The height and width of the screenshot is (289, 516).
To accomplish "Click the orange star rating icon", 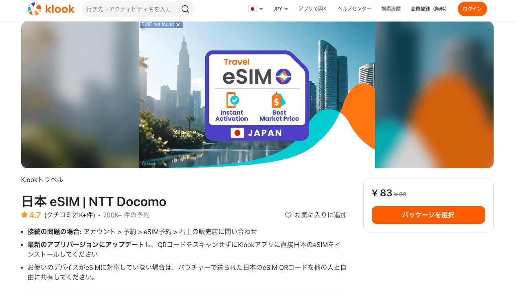I will click(x=24, y=215).
